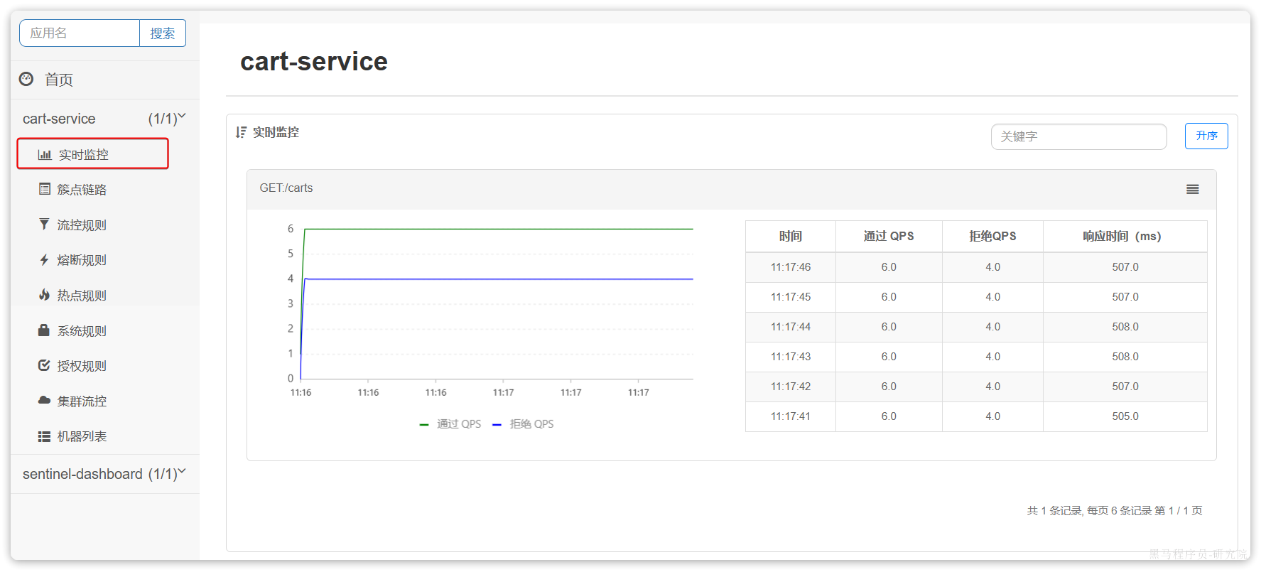The height and width of the screenshot is (572, 1261).
Task: Open 簇点链路 list icon
Action: 45,189
